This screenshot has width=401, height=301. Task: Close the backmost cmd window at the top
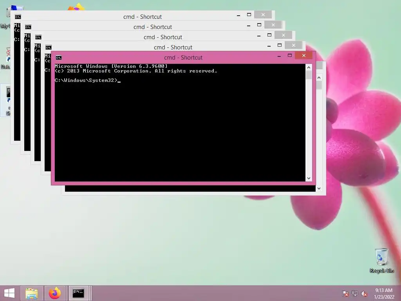[x=263, y=15]
